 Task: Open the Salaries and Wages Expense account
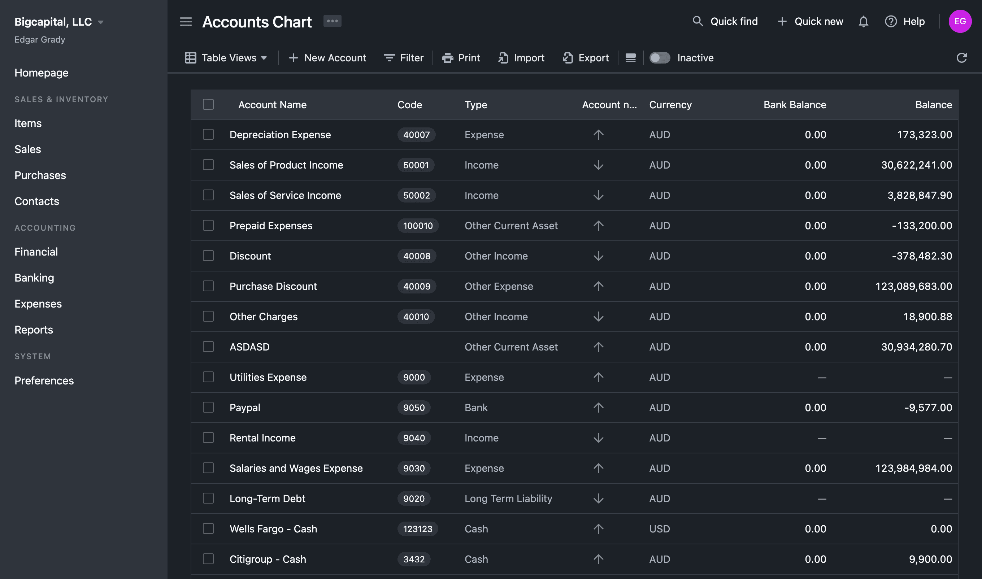pos(296,468)
